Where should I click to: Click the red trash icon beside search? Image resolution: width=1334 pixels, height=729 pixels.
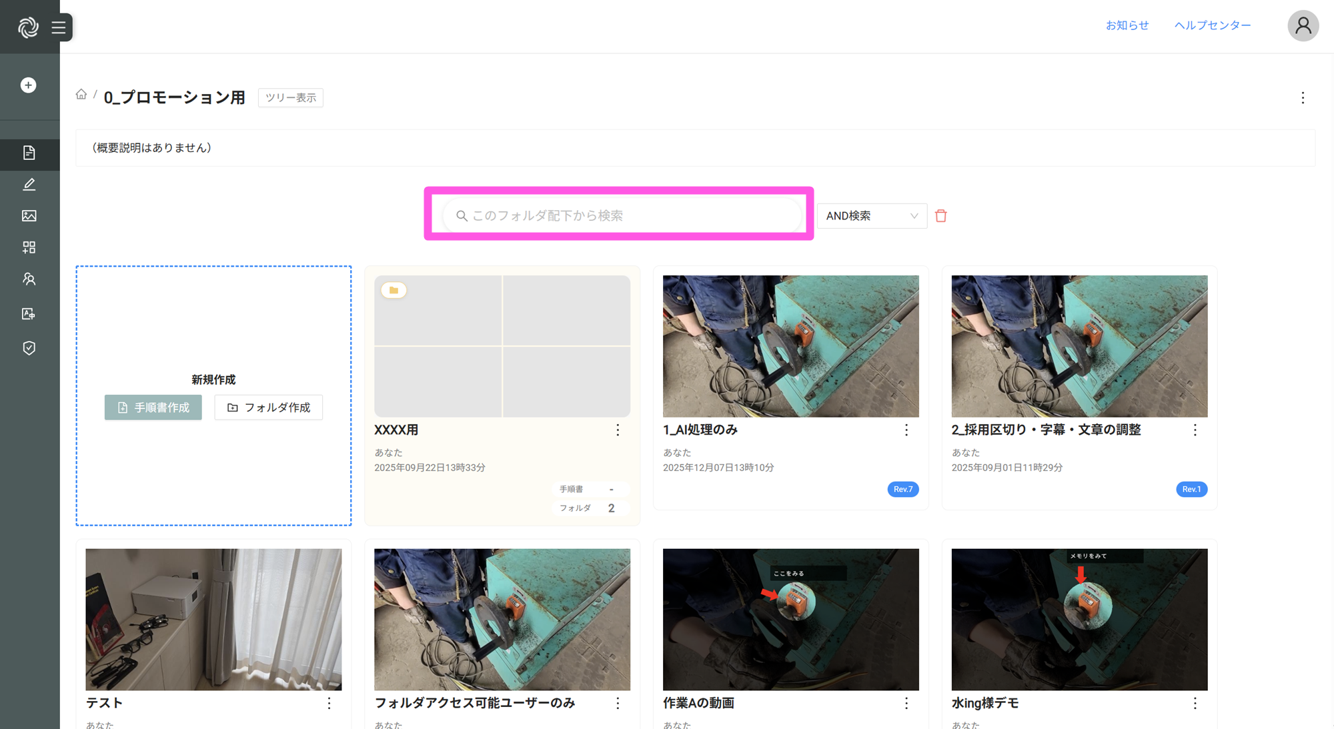[940, 215]
